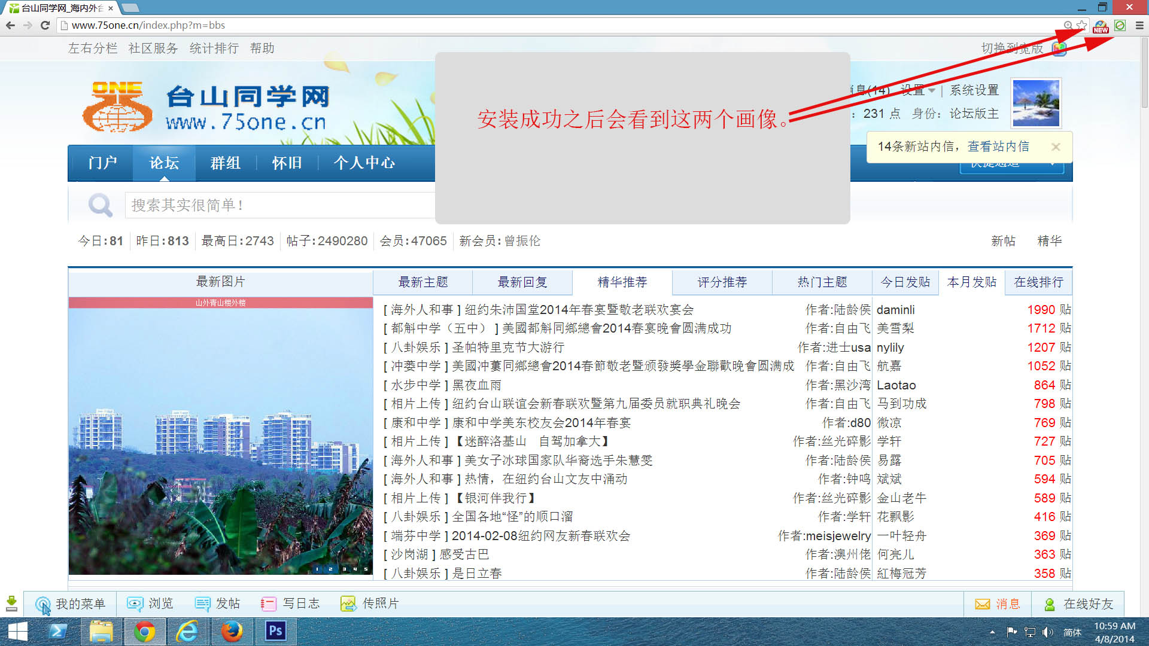Open 在线好友 in bottom toolbar

point(1078,604)
